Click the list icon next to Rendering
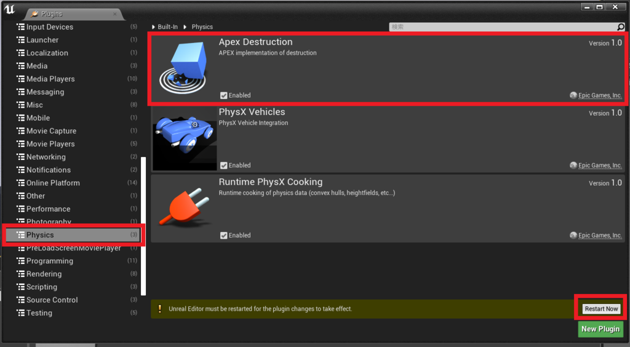Viewport: 630px width, 347px height. tap(20, 274)
